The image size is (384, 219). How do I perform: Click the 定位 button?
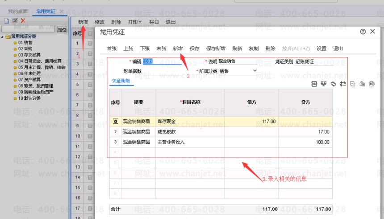[62, 29]
